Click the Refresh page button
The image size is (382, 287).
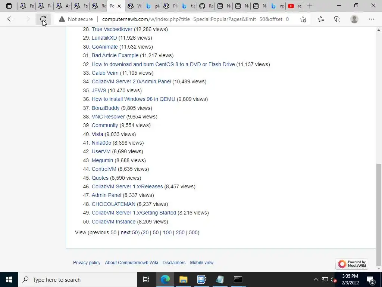coord(43,19)
